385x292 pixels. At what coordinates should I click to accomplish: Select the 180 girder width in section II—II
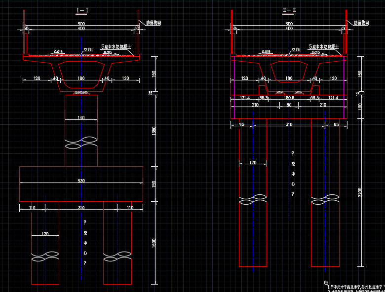click(289, 78)
